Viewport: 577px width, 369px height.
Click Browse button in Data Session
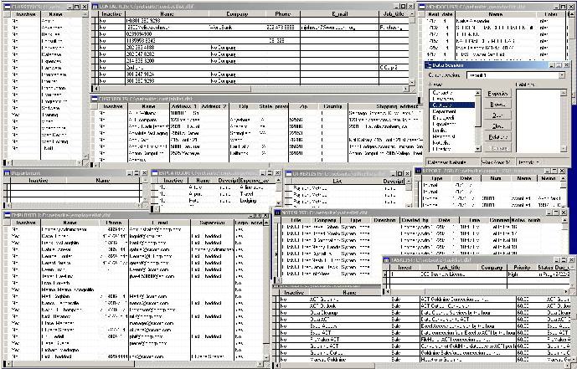pos(497,105)
